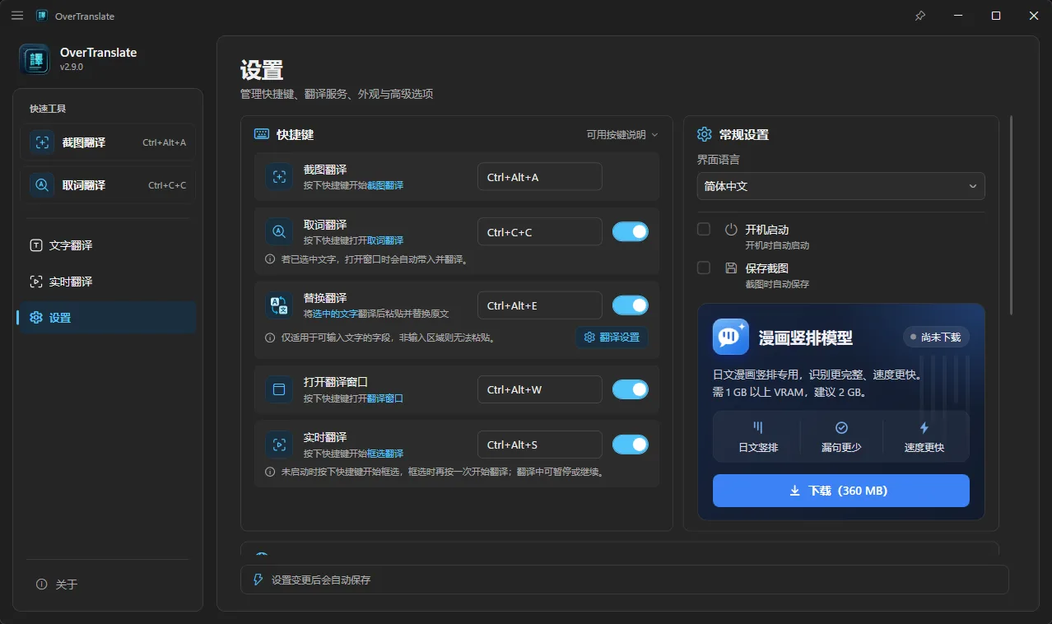Viewport: 1052px width, 624px height.
Task: Select the 设置 sidebar item
Action: point(108,318)
